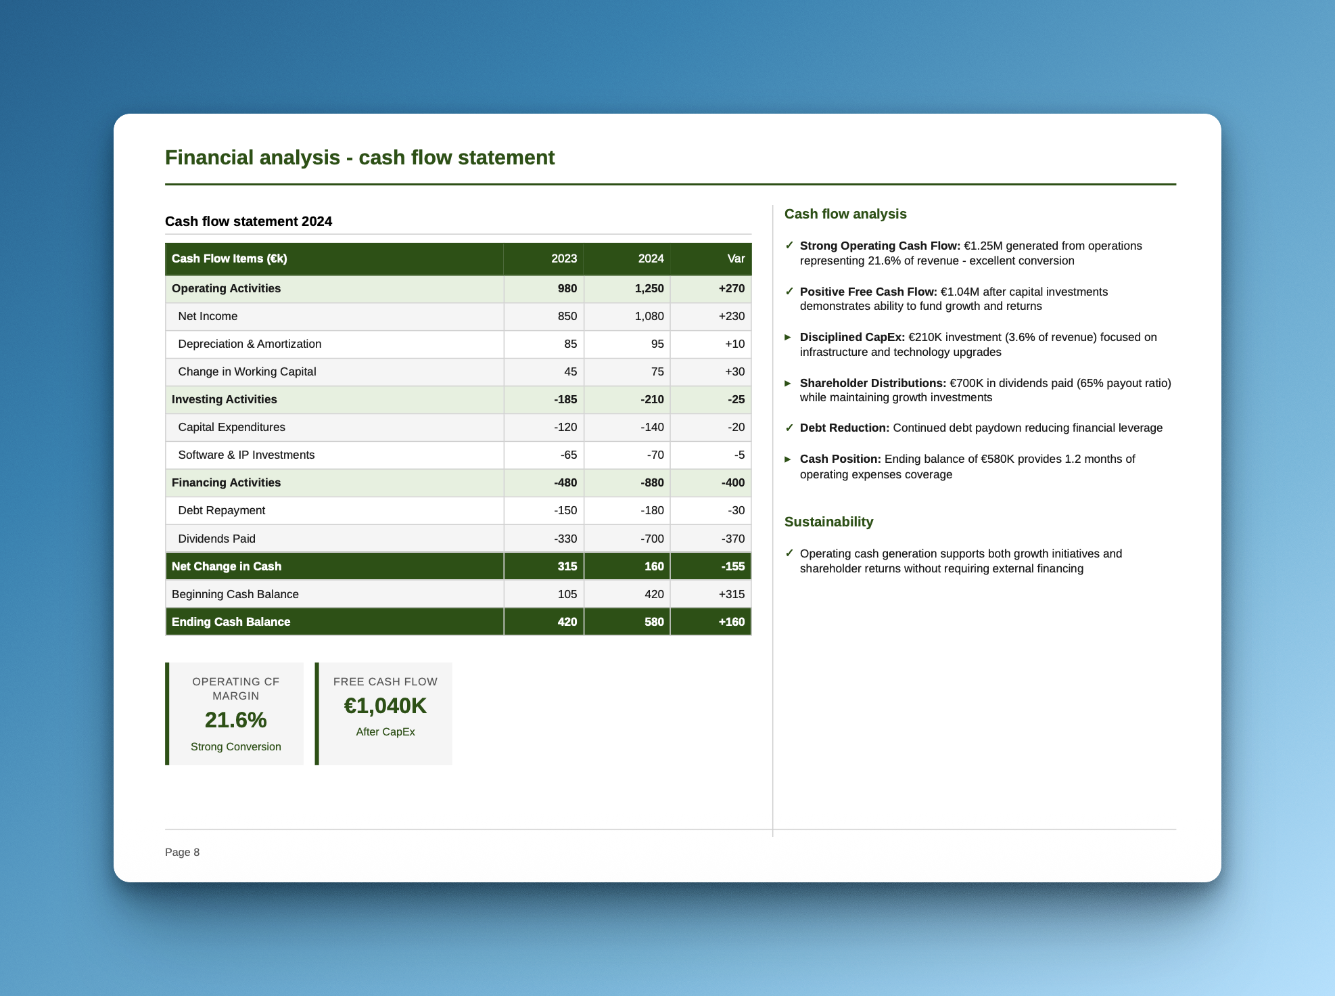Click the Page 8 footer label
Screen dimensions: 1335x996
(x=182, y=852)
